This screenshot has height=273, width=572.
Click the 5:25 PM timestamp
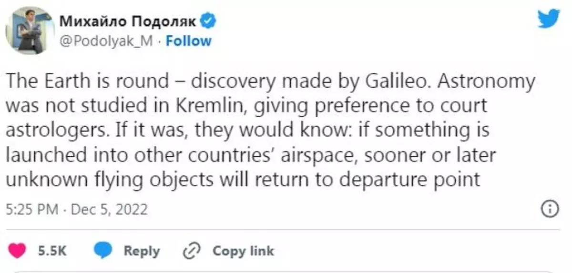[31, 209]
